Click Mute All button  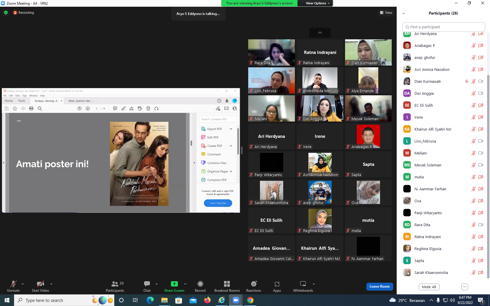coord(429,287)
